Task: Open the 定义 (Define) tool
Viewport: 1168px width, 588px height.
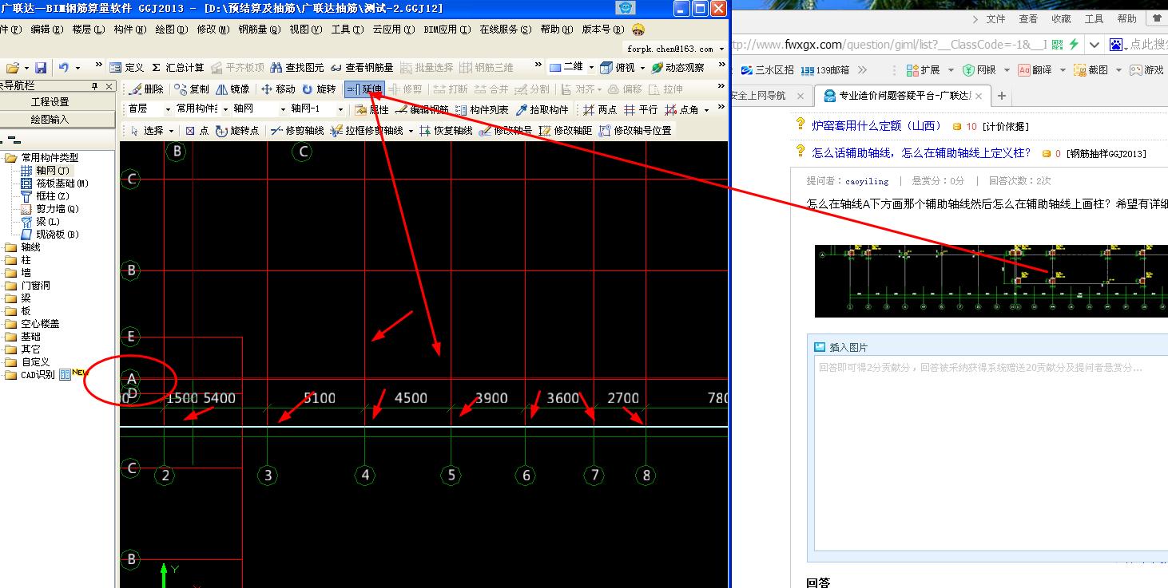Action: click(128, 68)
